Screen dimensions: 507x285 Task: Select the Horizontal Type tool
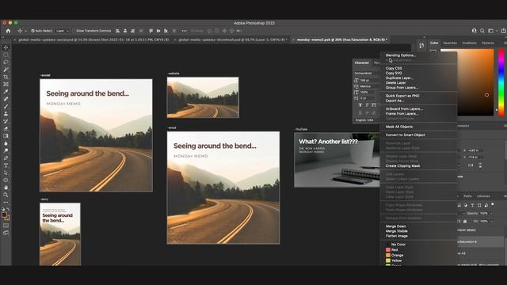(6, 165)
